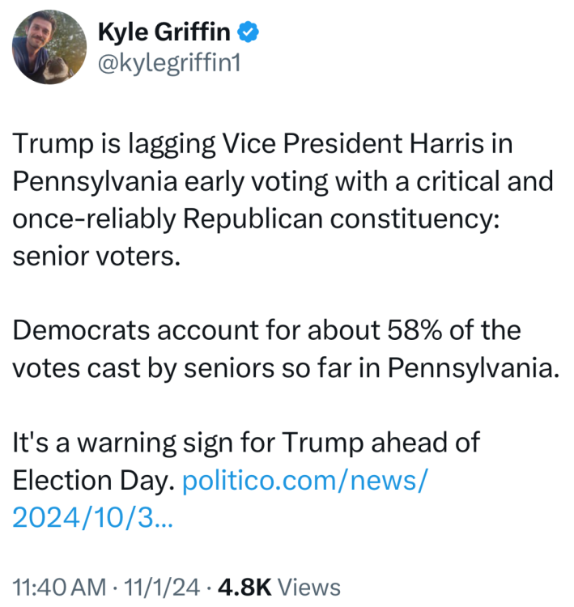Click the Kyle Griffin display name
This screenshot has height=607, width=574.
[x=164, y=32]
